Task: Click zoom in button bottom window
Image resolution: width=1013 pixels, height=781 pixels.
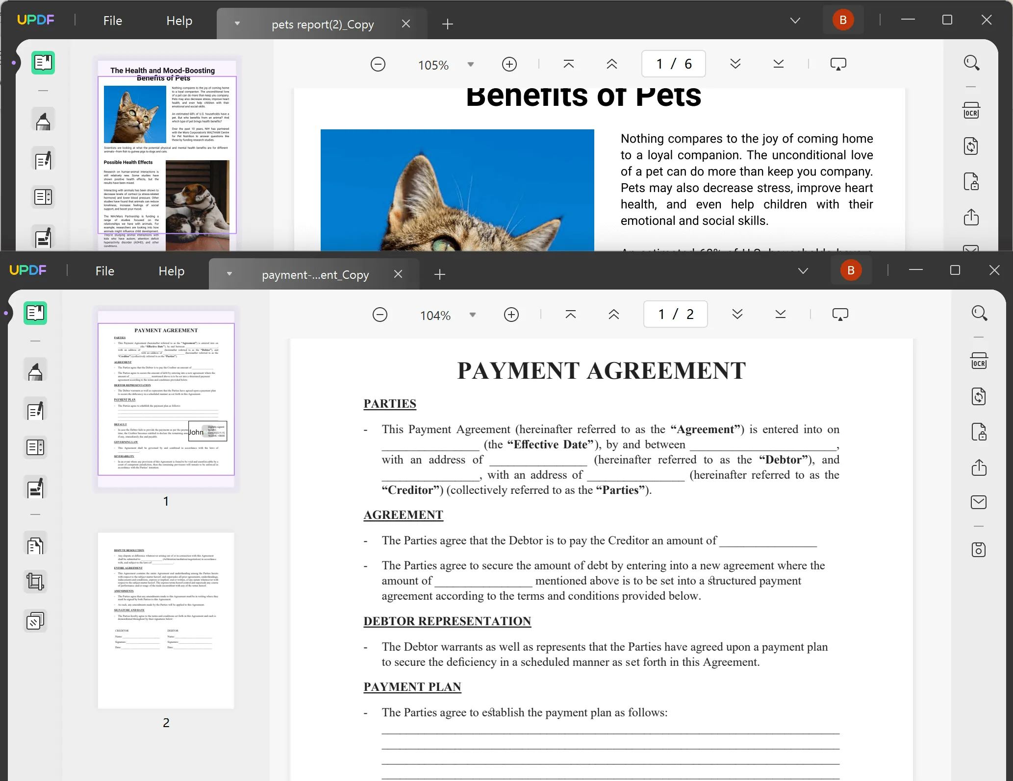Action: [510, 314]
